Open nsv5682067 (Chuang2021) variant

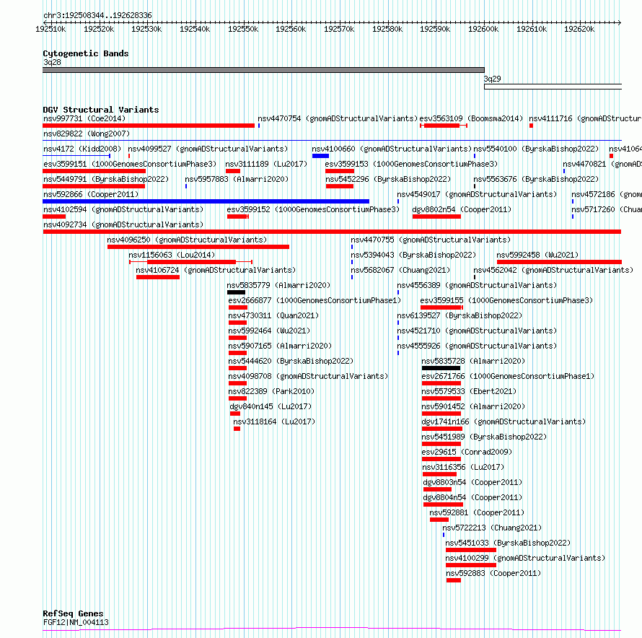click(x=400, y=270)
